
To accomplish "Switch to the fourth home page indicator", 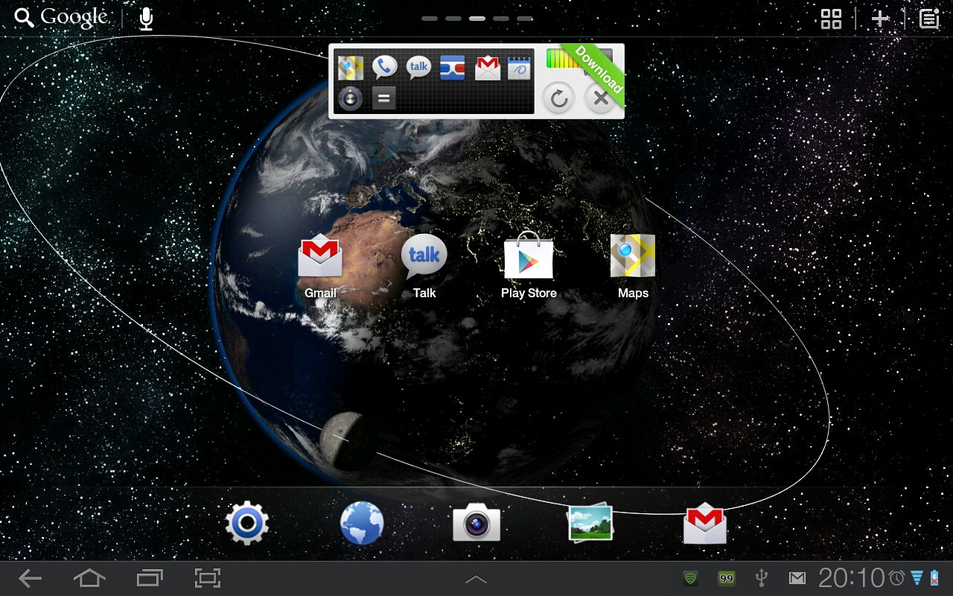I will point(500,18).
